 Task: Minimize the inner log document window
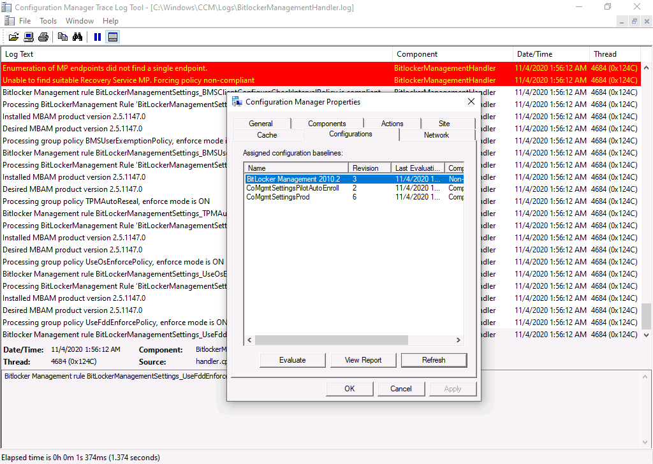[x=621, y=21]
